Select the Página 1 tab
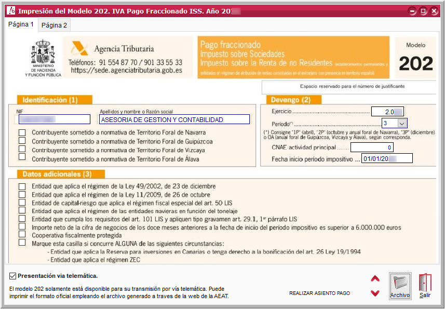This screenshot has height=309, width=445. click(21, 24)
